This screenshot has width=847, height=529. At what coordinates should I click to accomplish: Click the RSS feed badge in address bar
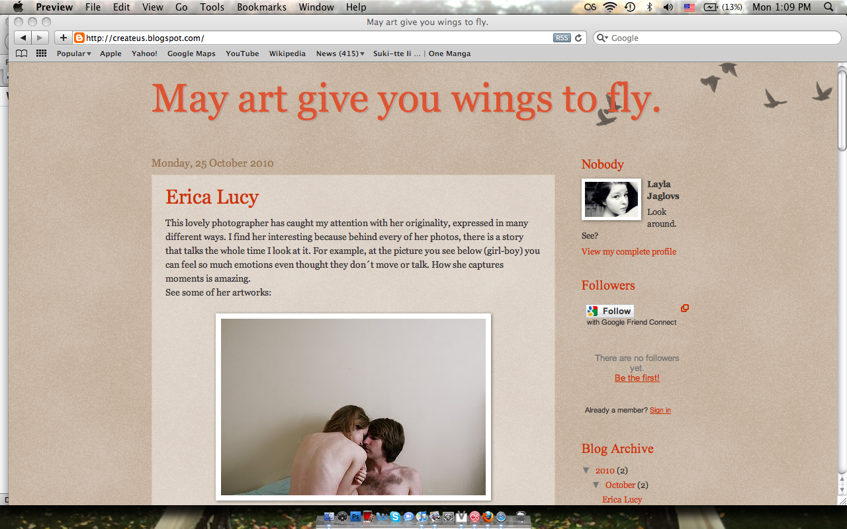click(x=562, y=38)
